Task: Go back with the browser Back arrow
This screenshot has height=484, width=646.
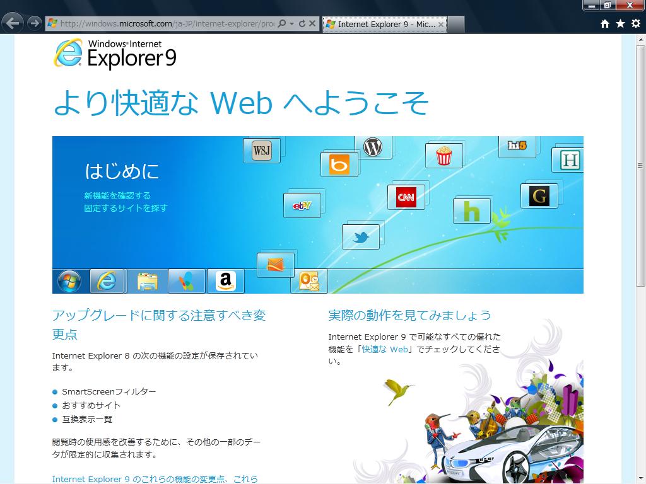Action: pos(13,23)
